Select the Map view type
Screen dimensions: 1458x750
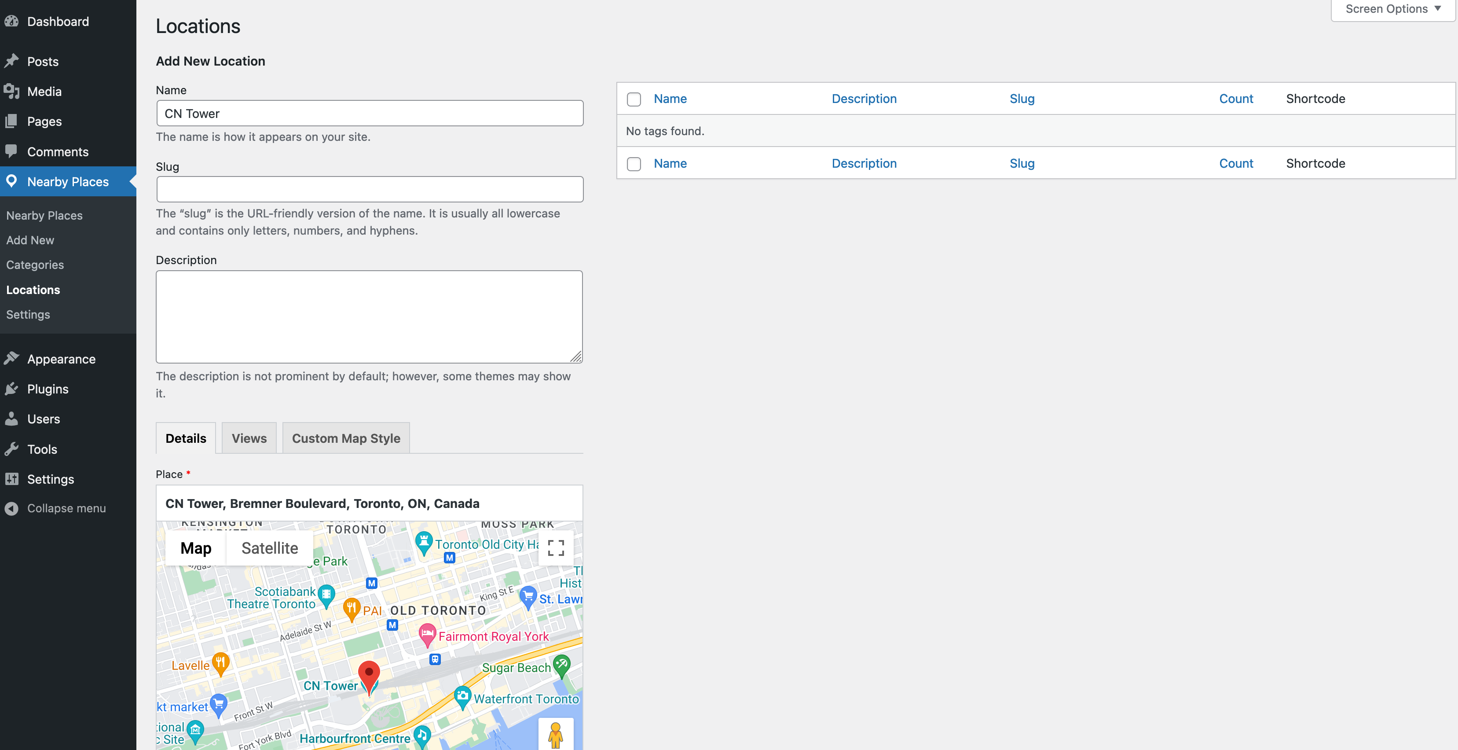coord(196,548)
